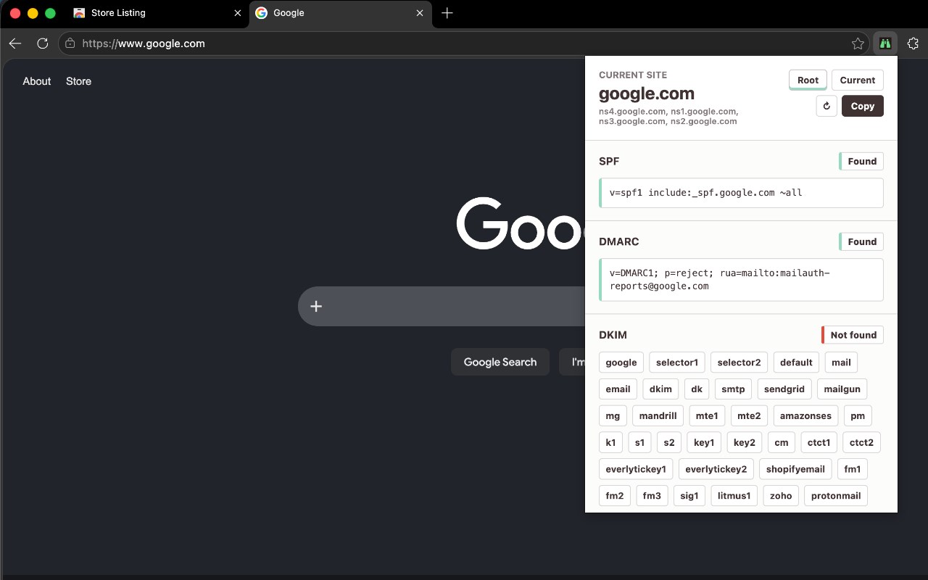
Task: Select the selector1 DKIM chip
Action: pos(677,362)
